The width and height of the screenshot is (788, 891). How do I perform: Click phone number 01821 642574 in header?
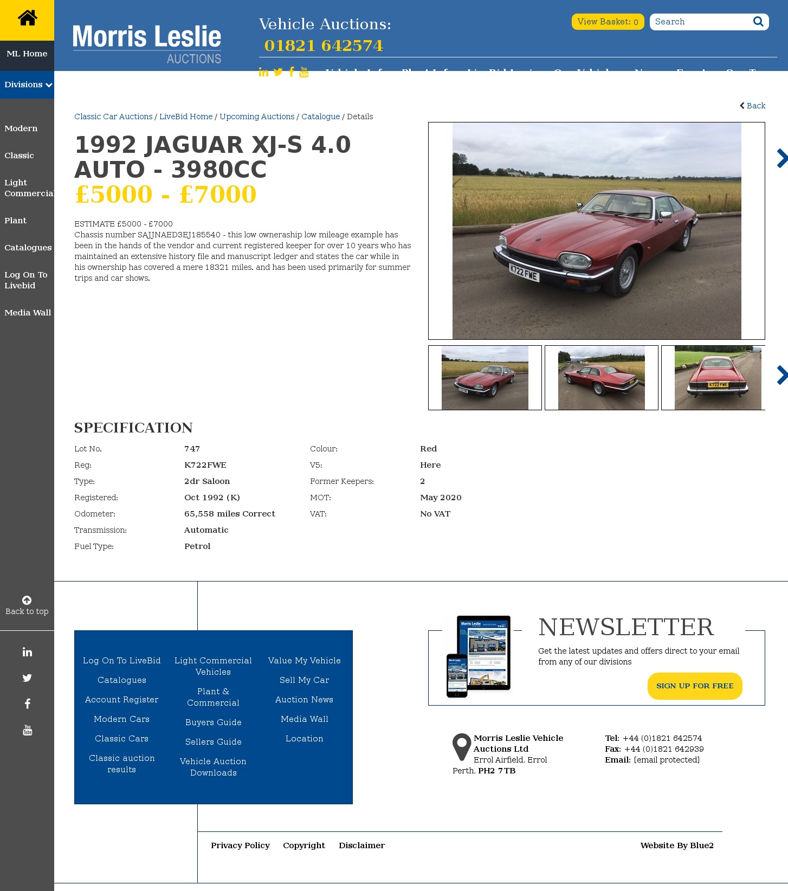click(324, 46)
